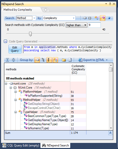Search by field blue diamond icon
Viewport: 118px width, 149px height.
[x=109, y=18]
